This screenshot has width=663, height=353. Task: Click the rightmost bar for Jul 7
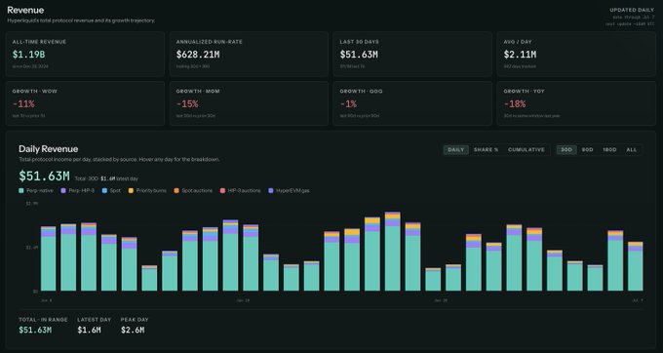(x=636, y=266)
